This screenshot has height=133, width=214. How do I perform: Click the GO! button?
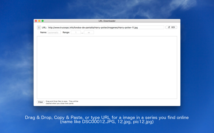[171, 27]
